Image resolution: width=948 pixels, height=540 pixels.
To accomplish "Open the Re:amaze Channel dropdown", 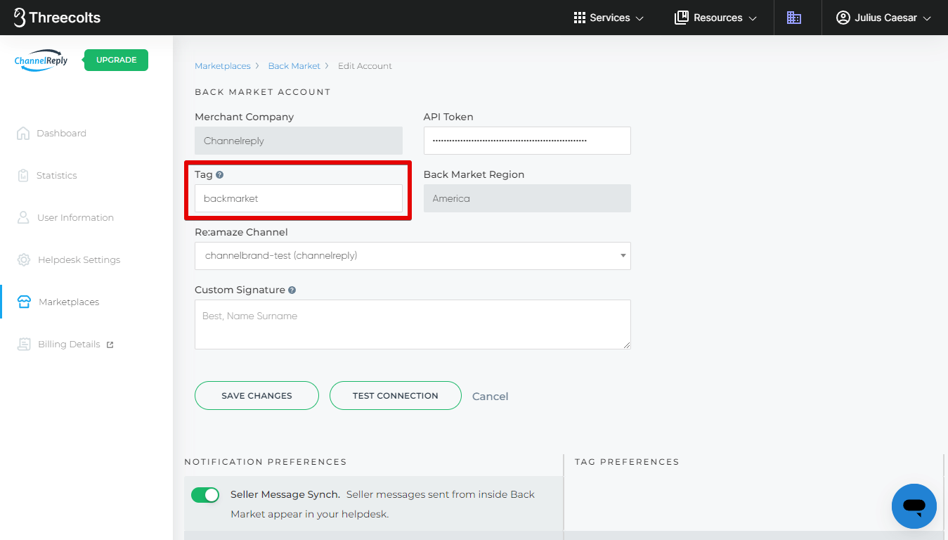I will (413, 256).
